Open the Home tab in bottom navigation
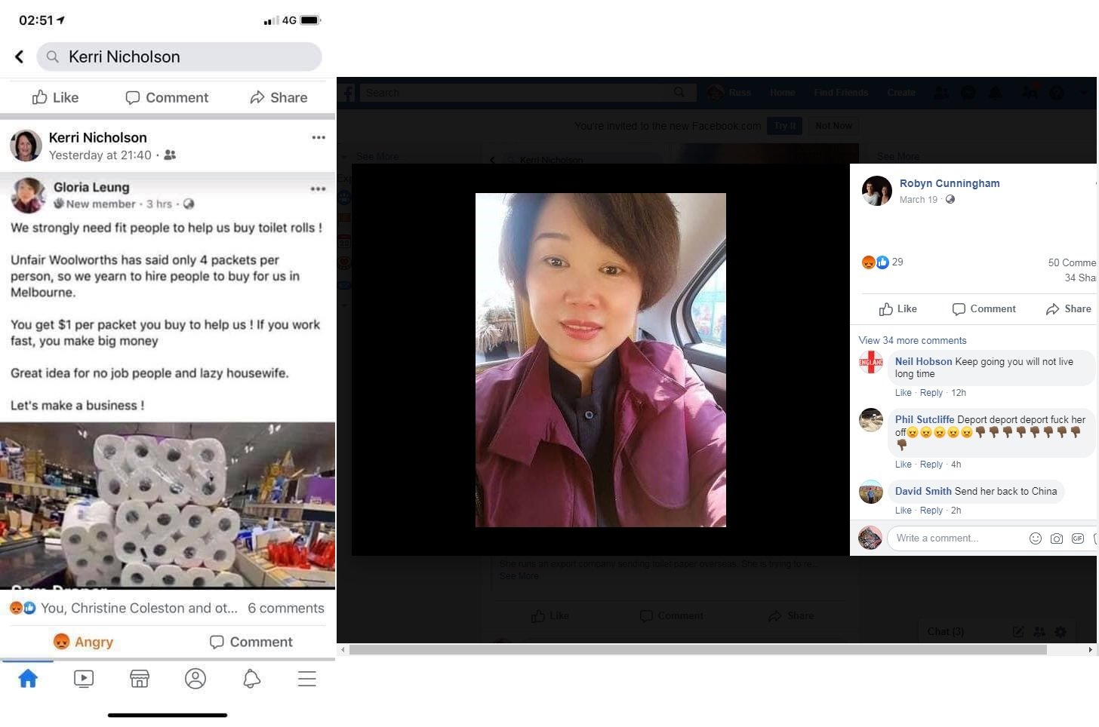Image resolution: width=1099 pixels, height=727 pixels. [28, 679]
